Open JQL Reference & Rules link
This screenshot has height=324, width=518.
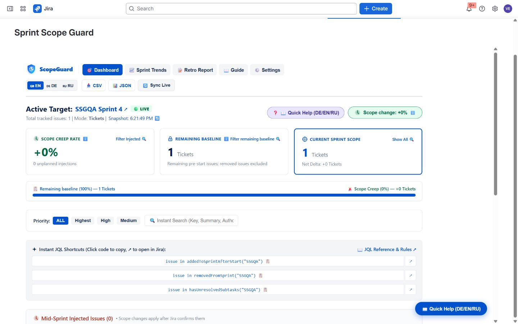[x=387, y=249]
